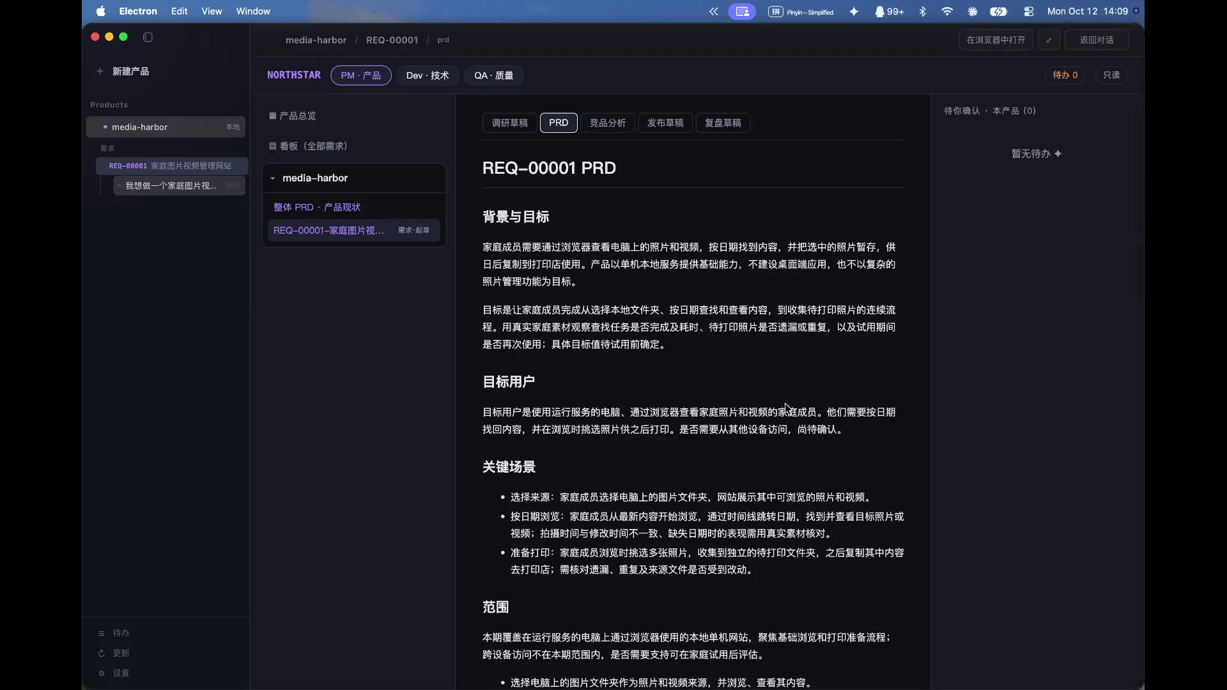Click the four-point star menu bar icon
1227x690 pixels.
pyautogui.click(x=854, y=11)
